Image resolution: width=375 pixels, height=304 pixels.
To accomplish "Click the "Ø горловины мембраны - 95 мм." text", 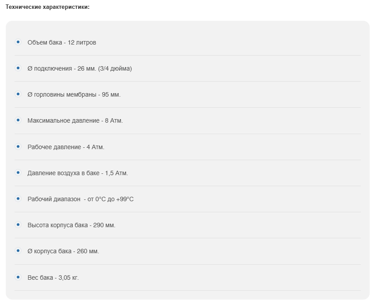I will pyautogui.click(x=74, y=95).
